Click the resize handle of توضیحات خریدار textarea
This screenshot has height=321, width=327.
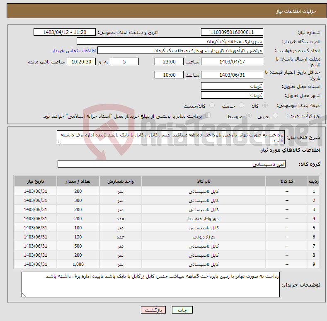(24, 295)
